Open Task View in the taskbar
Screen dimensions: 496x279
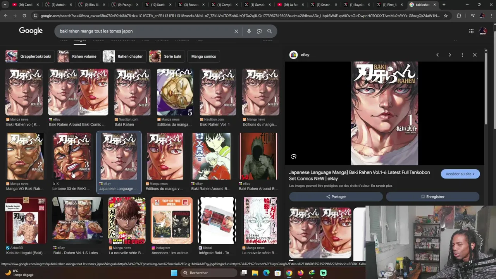click(244, 273)
